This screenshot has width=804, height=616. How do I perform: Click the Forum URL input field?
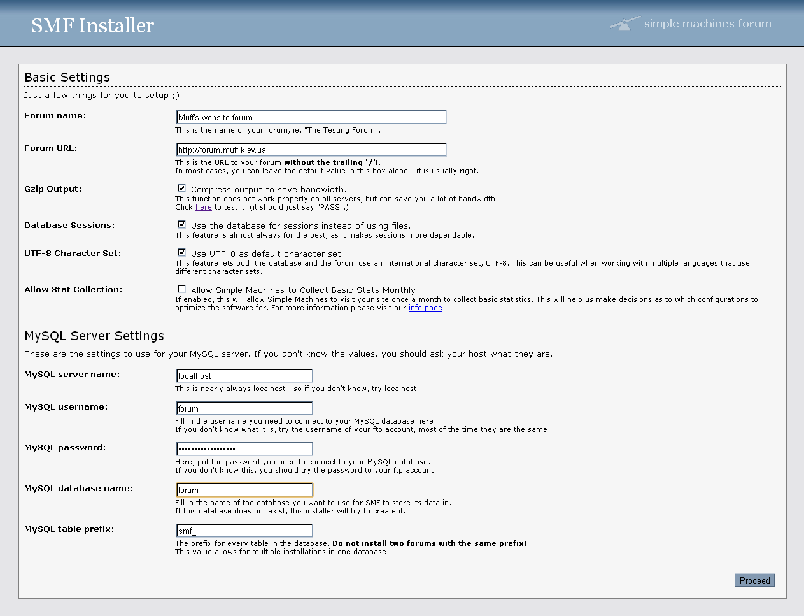click(x=311, y=150)
